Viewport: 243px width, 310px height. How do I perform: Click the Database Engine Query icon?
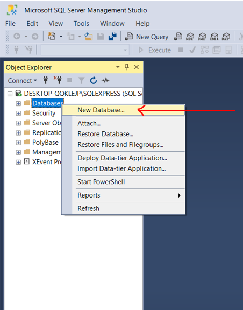[x=178, y=37]
